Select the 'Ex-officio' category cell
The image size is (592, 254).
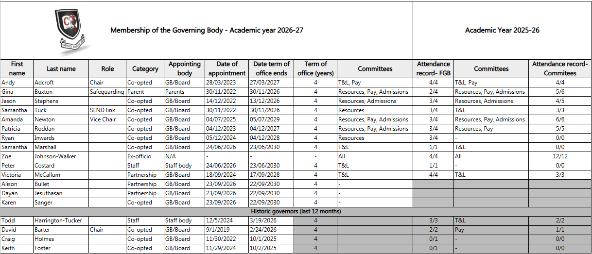(x=145, y=156)
